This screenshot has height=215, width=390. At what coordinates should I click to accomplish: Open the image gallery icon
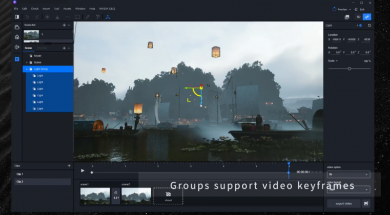point(347,17)
